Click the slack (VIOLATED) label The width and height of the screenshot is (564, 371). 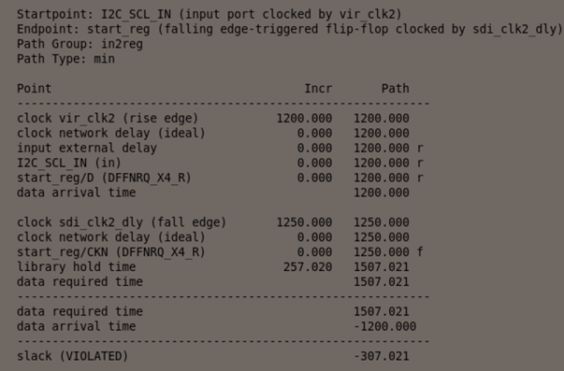click(73, 356)
